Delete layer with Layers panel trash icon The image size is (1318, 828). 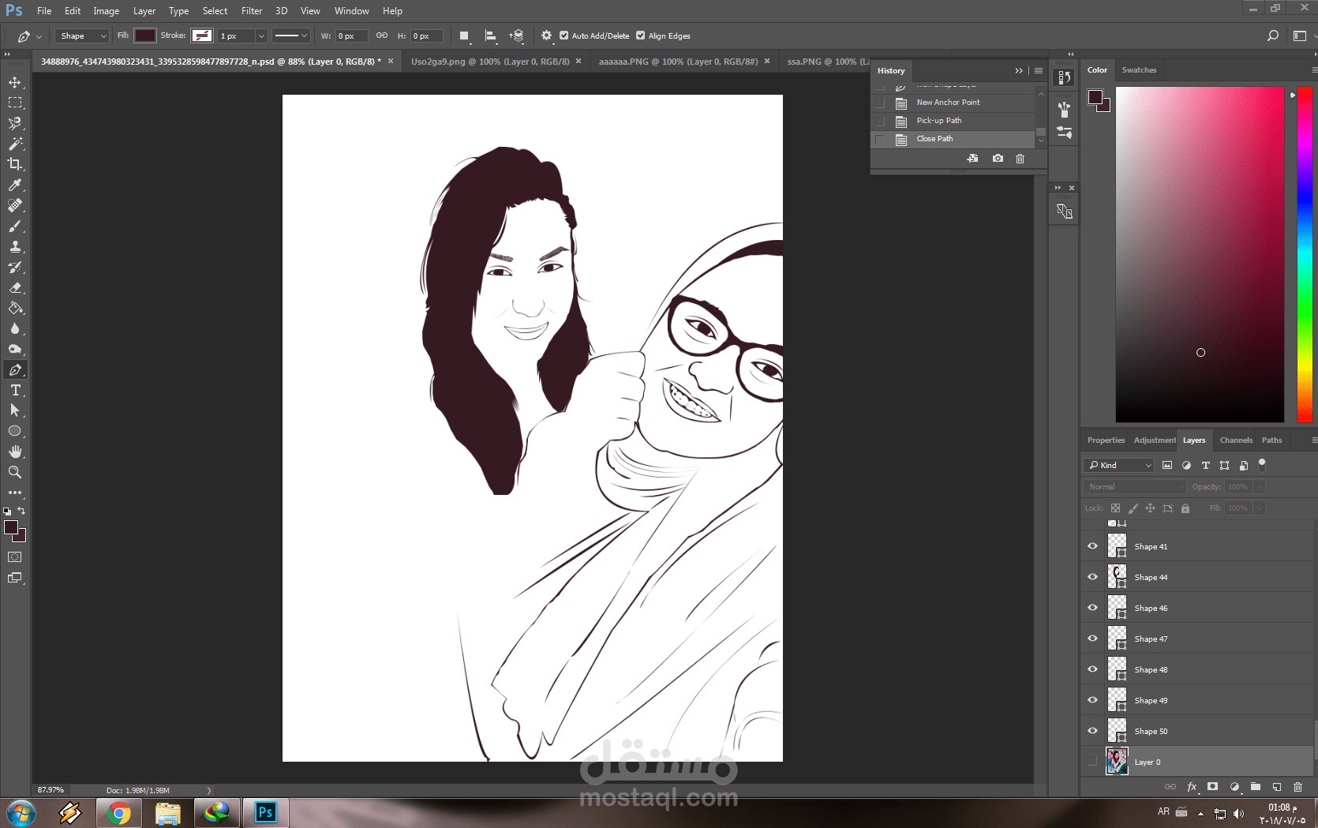[1297, 787]
